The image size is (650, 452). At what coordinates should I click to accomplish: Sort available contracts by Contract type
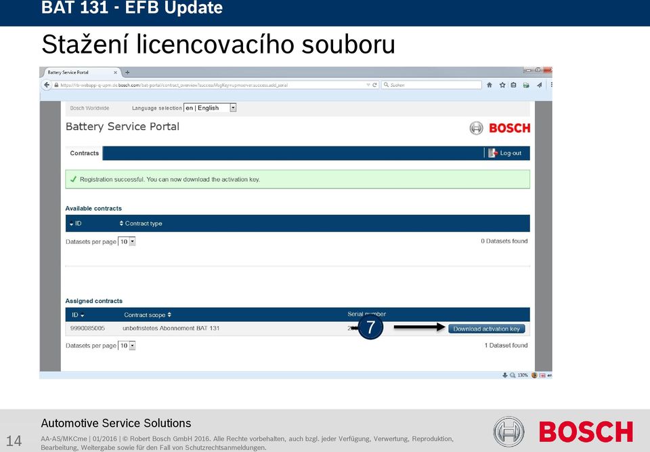[x=141, y=224]
